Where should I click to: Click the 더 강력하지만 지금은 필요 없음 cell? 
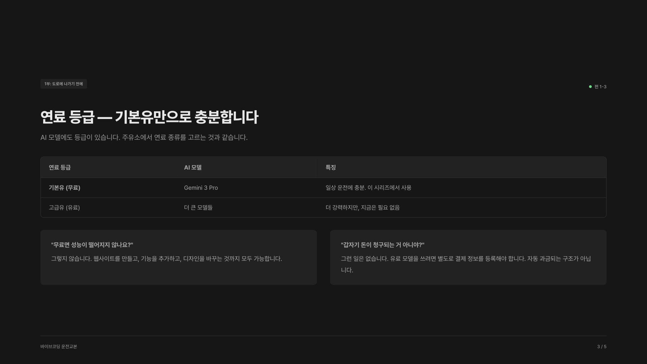(x=363, y=208)
